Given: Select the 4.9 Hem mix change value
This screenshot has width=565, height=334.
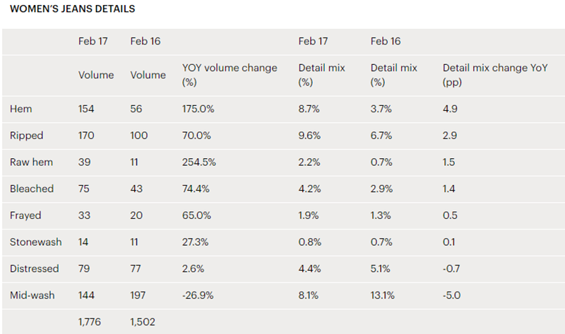Looking at the screenshot, I should click(x=450, y=109).
